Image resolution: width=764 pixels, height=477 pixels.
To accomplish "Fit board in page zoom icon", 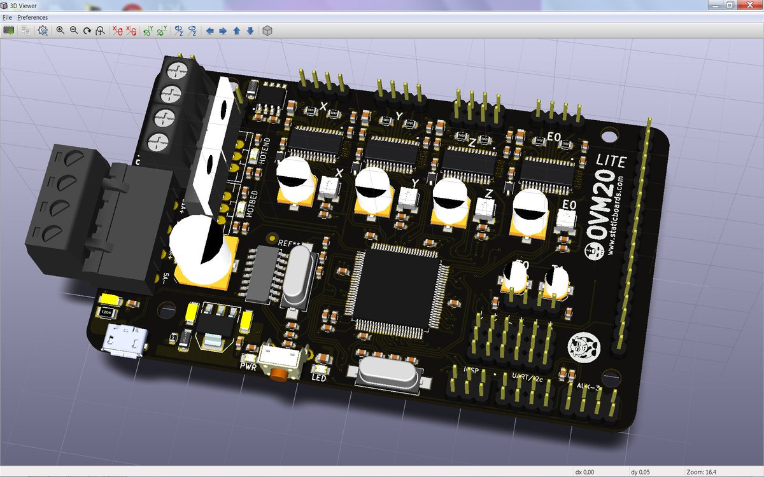I will coord(101,30).
